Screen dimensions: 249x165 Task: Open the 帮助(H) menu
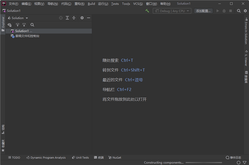click(x=165, y=4)
